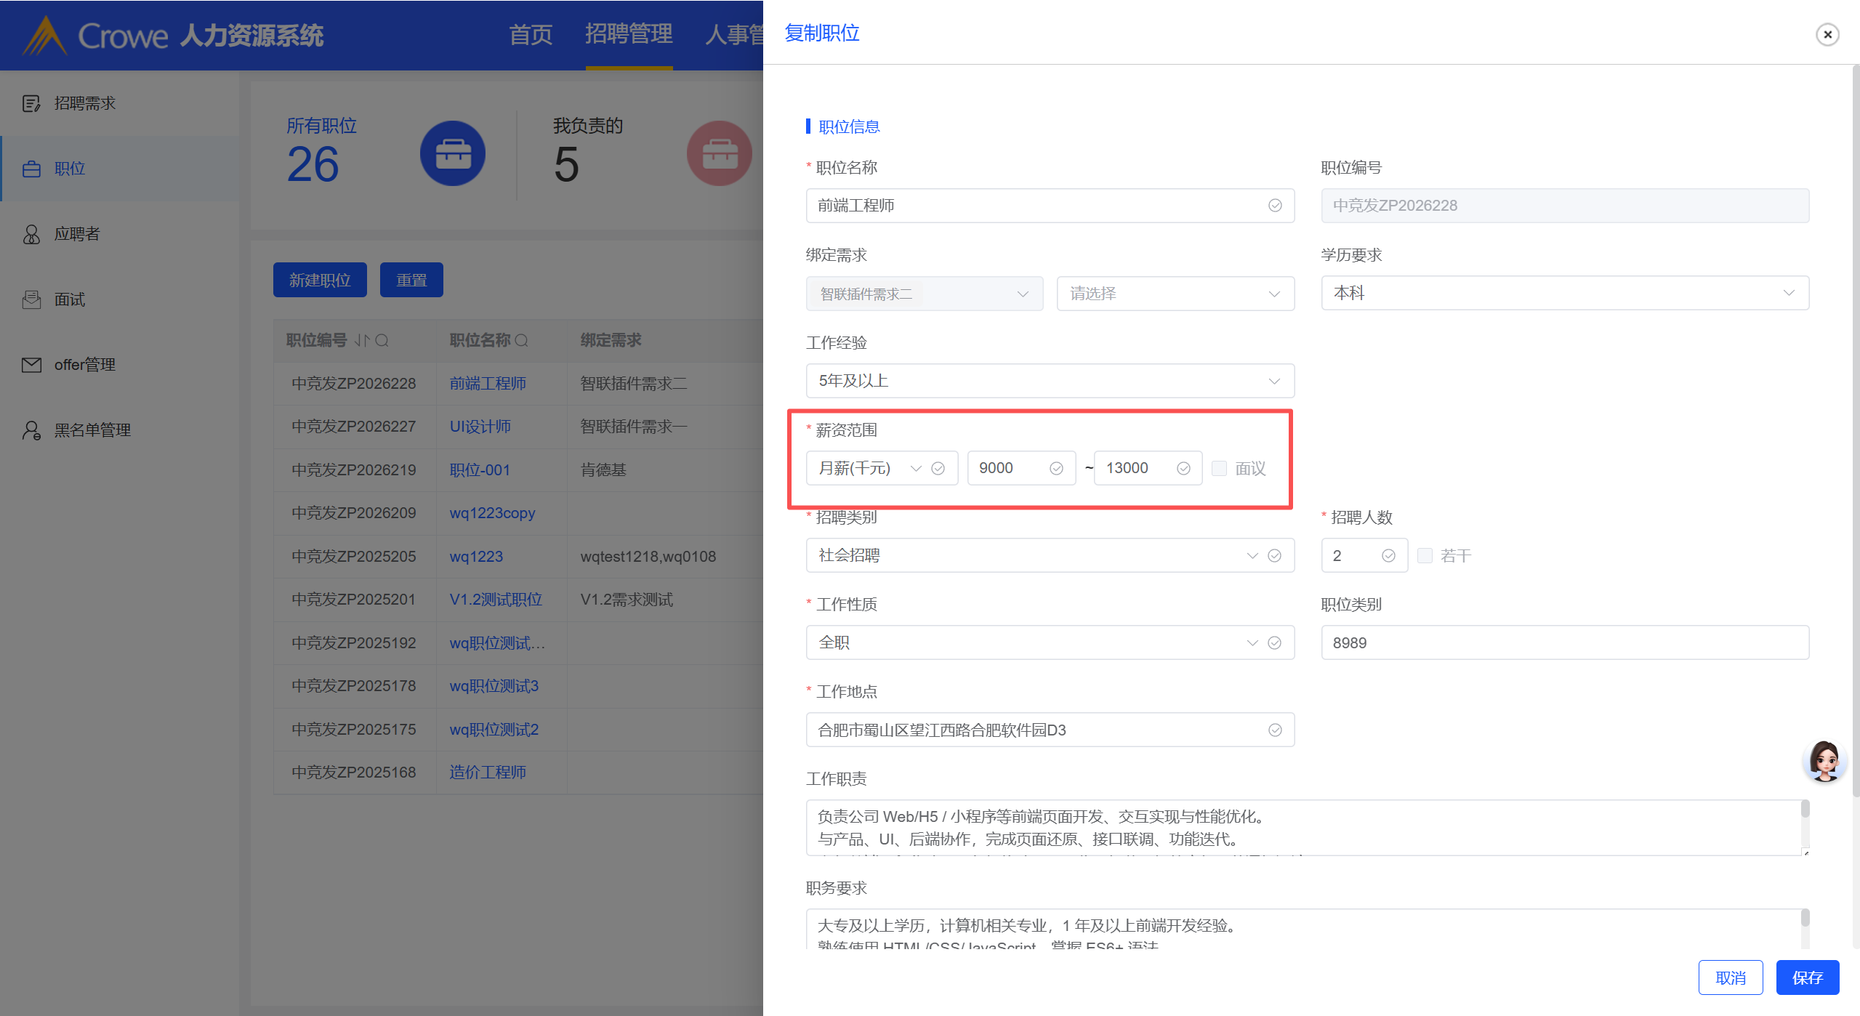
Task: Click the search icon beside 职位名称 column
Action: pos(521,340)
